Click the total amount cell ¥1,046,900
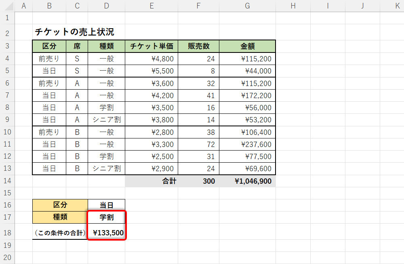 [x=247, y=181]
